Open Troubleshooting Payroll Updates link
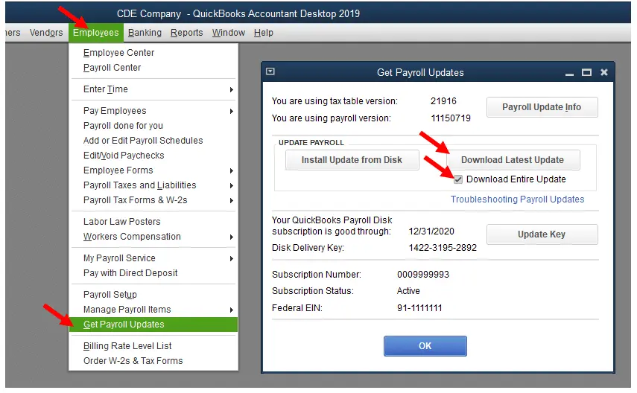The width and height of the screenshot is (637, 393). (x=517, y=199)
